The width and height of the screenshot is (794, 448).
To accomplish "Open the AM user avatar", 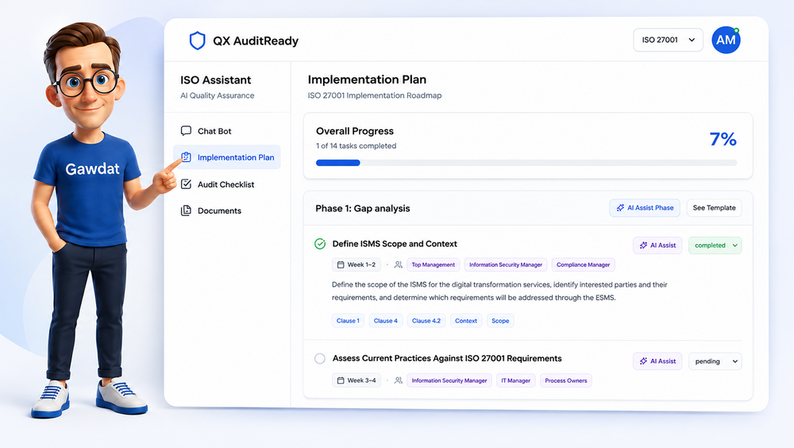I will (726, 40).
